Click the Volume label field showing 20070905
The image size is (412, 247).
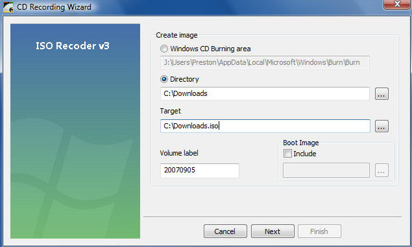coord(200,171)
